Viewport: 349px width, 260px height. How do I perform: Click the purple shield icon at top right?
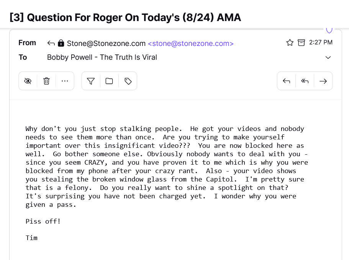click(329, 30)
